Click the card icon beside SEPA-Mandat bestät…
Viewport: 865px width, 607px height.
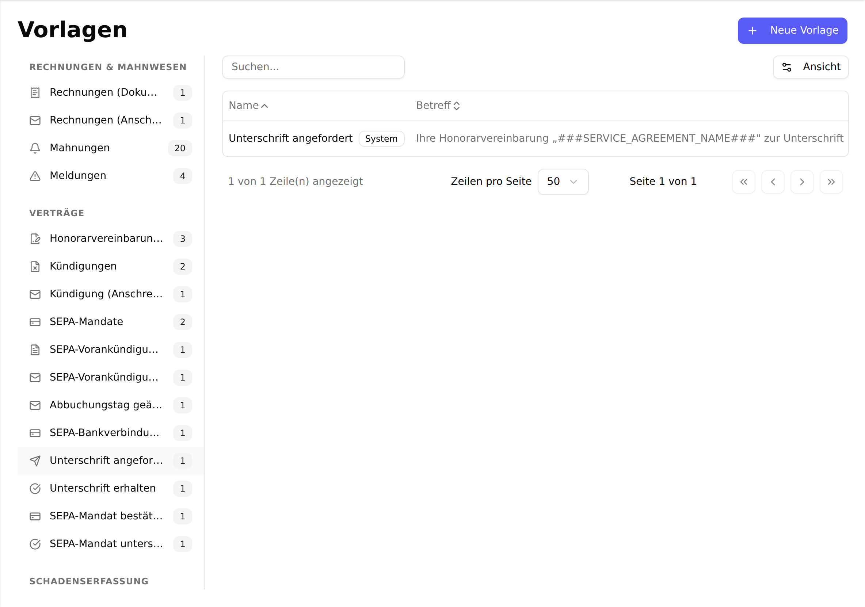35,516
